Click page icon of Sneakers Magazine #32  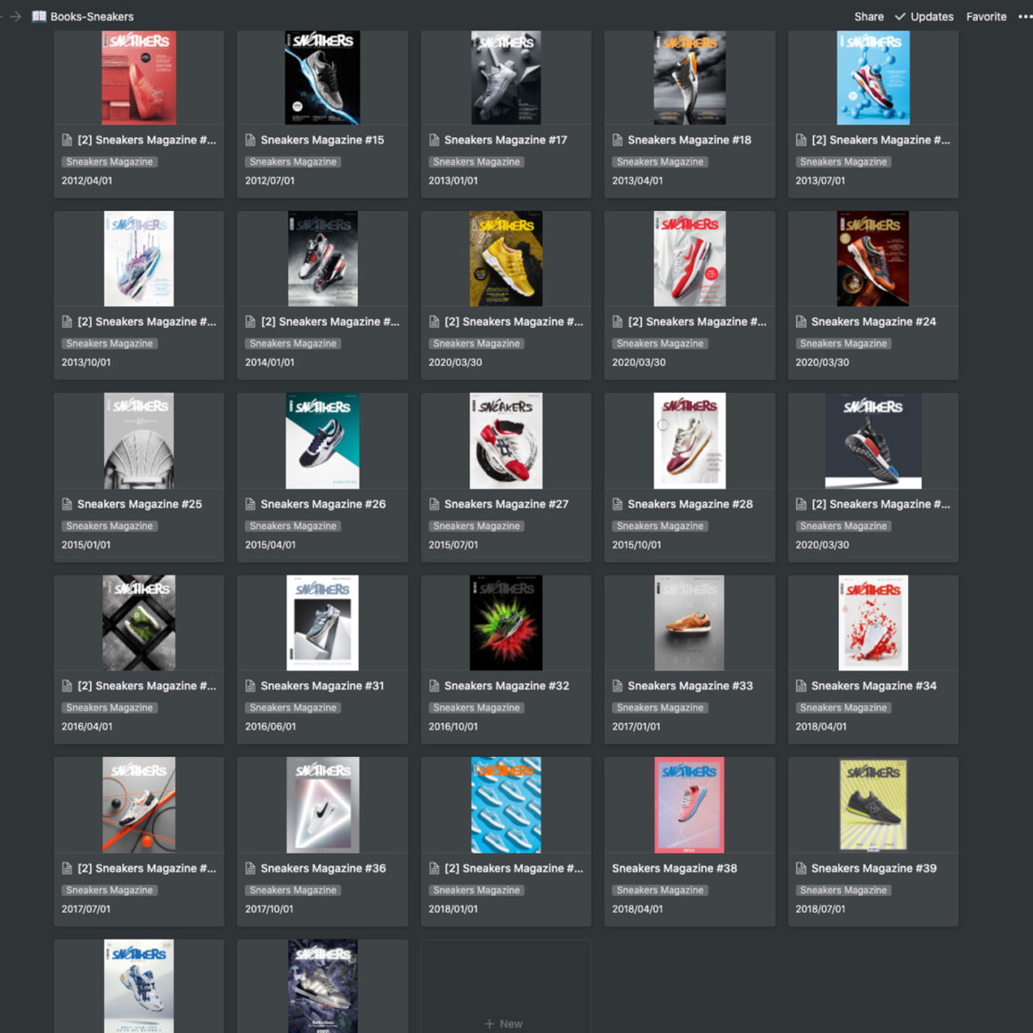coord(435,687)
